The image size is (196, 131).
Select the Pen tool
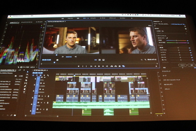coord(25,86)
